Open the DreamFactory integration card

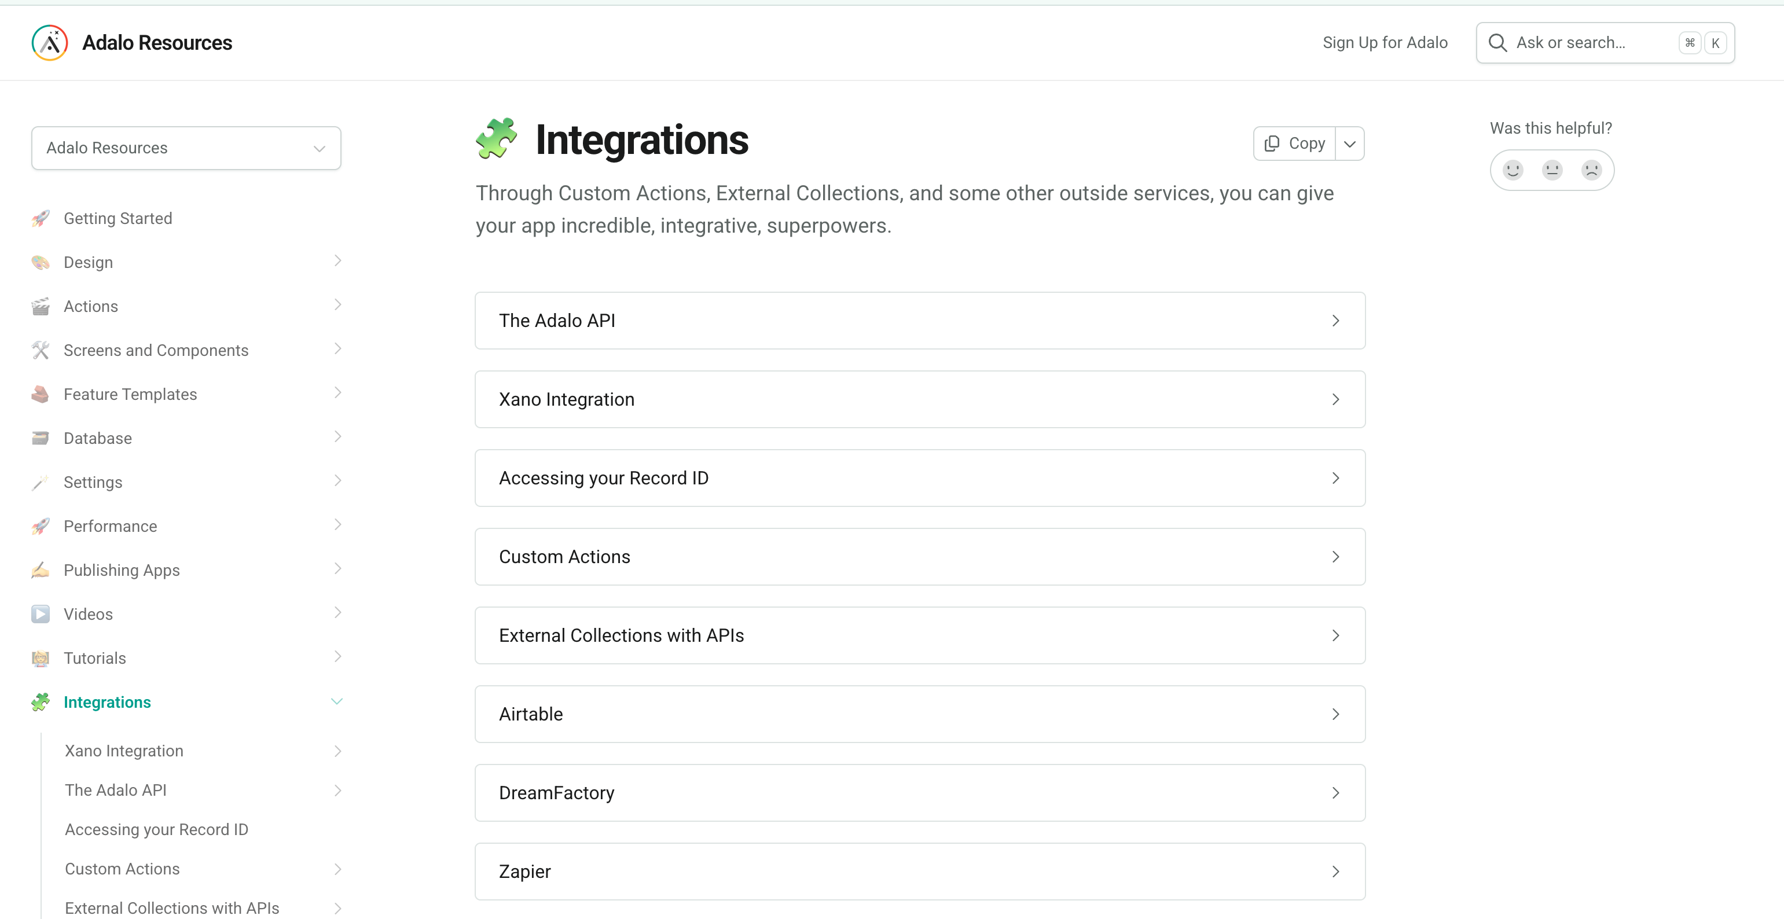920,793
